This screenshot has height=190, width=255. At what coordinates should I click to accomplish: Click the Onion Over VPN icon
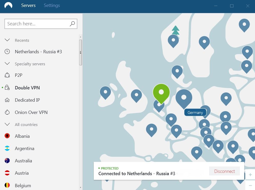pos(7,112)
